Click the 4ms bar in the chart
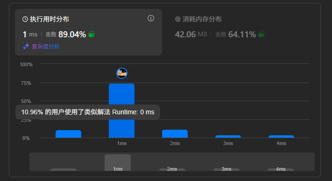This screenshot has height=181, width=332. [281, 136]
